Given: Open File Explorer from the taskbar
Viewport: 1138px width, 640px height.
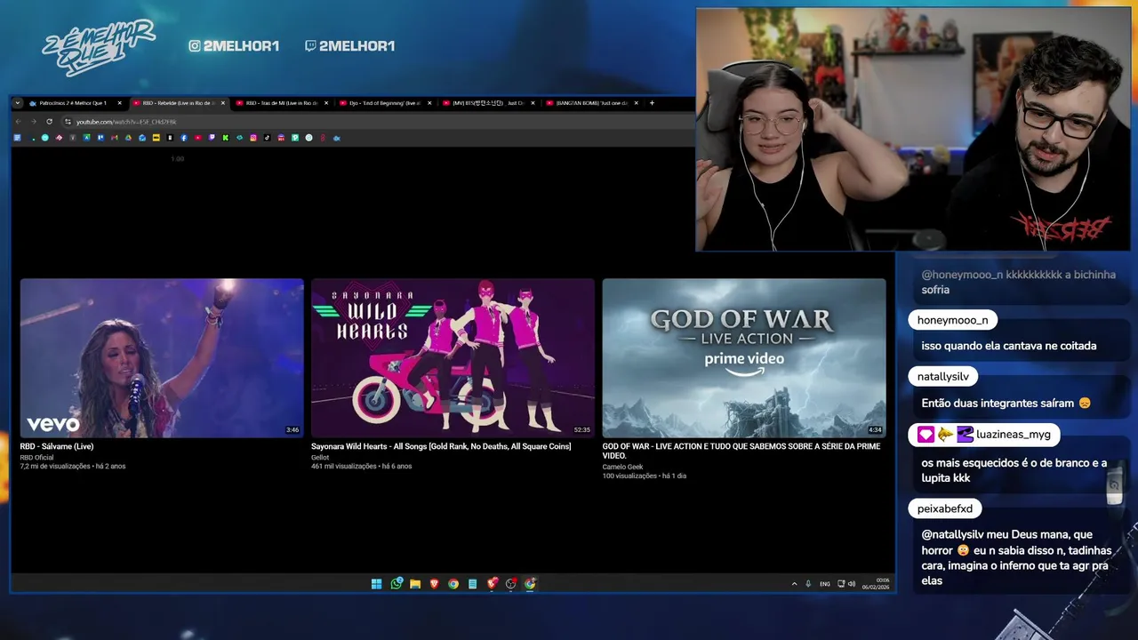Looking at the screenshot, I should (x=415, y=584).
